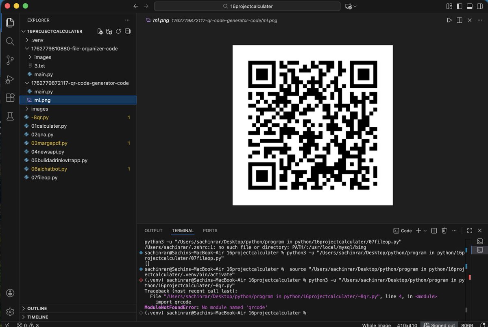Click the Run play icon in editor toolbar
Image resolution: width=488 pixels, height=327 pixels.
coord(449,20)
